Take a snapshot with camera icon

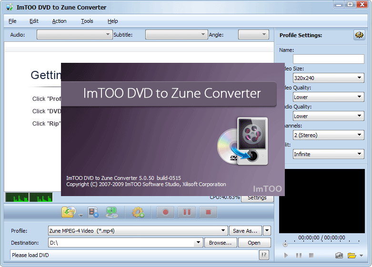point(339,256)
